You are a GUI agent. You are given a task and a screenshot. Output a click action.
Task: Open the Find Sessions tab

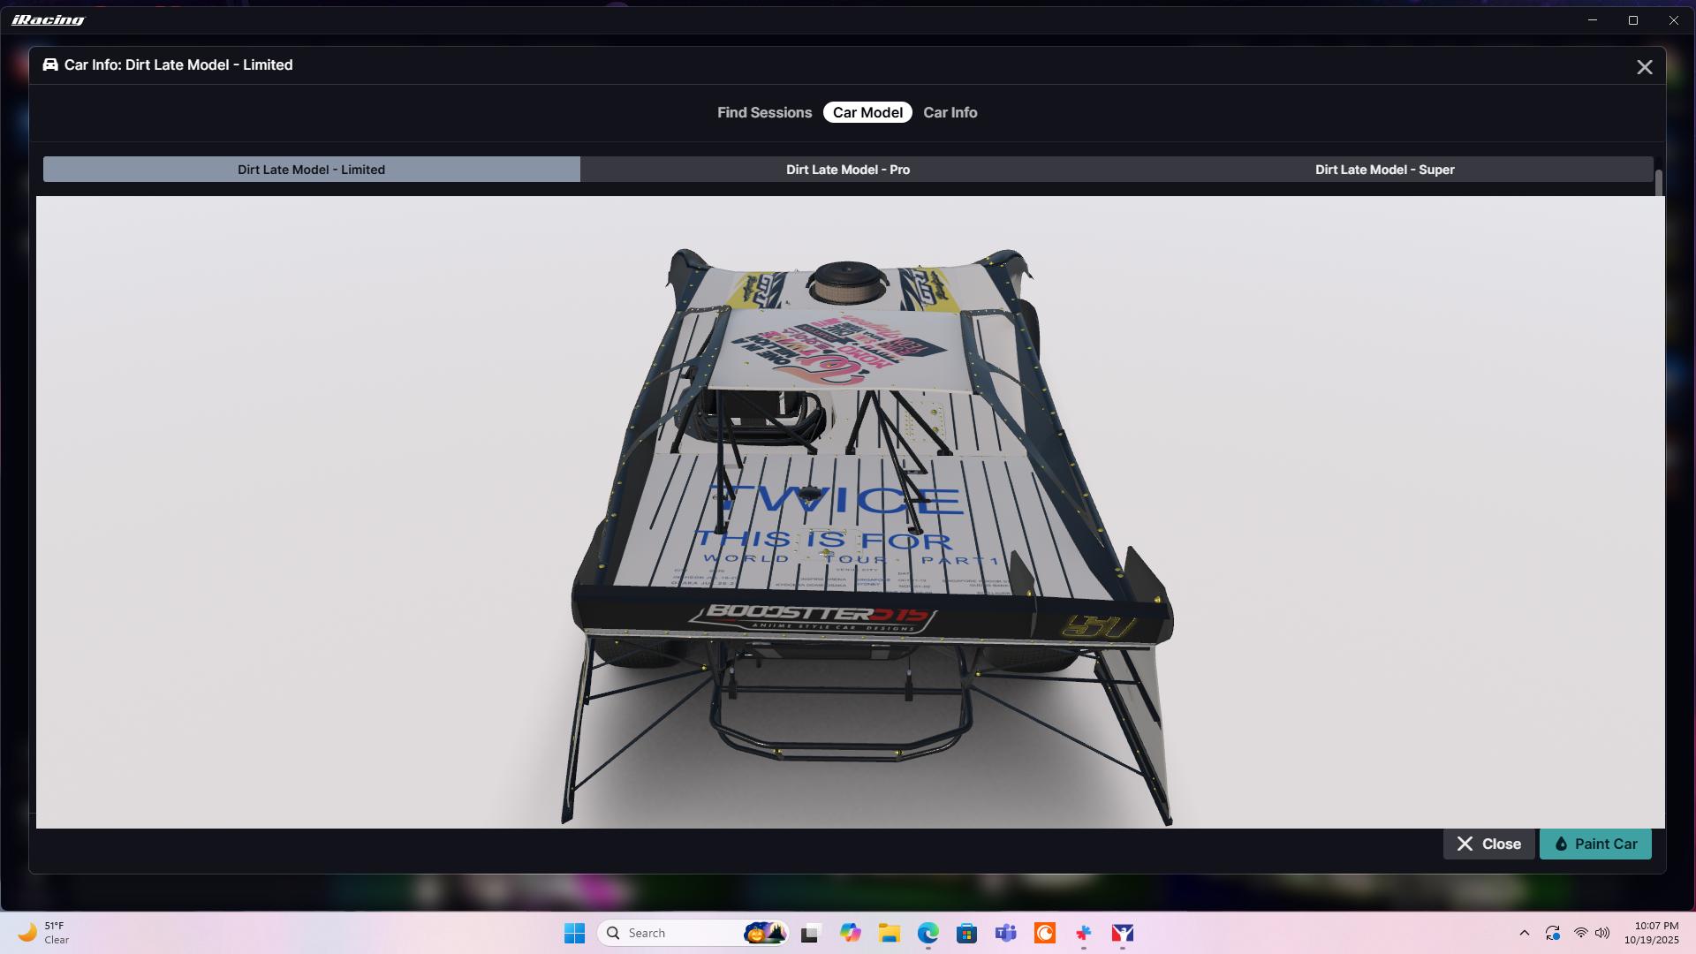(764, 112)
